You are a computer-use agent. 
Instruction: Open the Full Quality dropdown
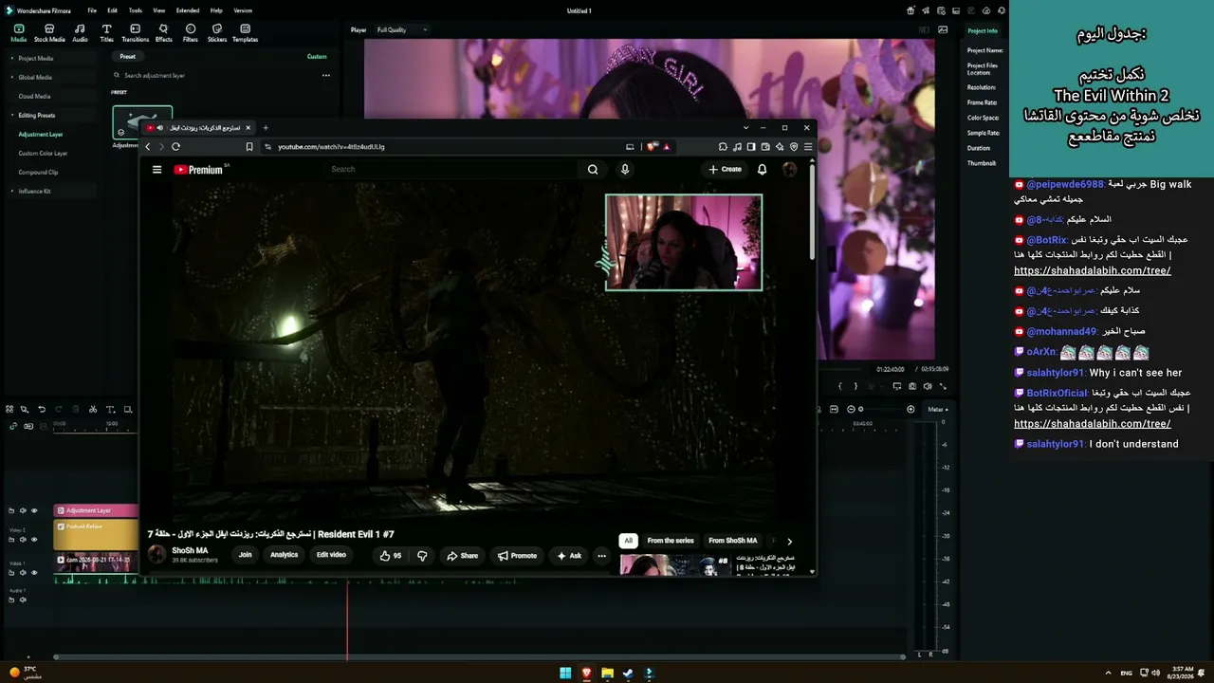(x=402, y=29)
